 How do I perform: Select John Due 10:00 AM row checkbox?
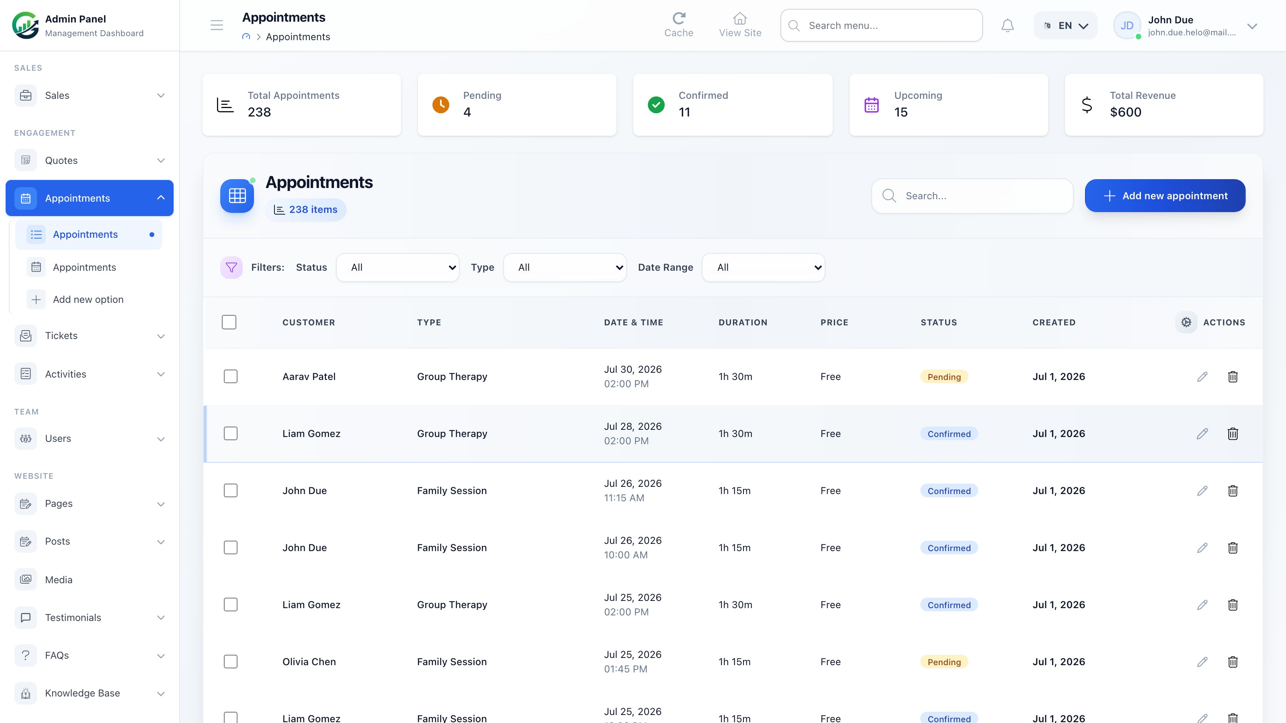231,547
